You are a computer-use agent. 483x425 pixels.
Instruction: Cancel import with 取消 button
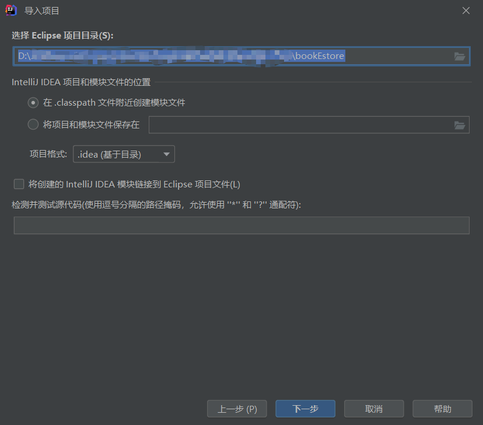click(374, 409)
